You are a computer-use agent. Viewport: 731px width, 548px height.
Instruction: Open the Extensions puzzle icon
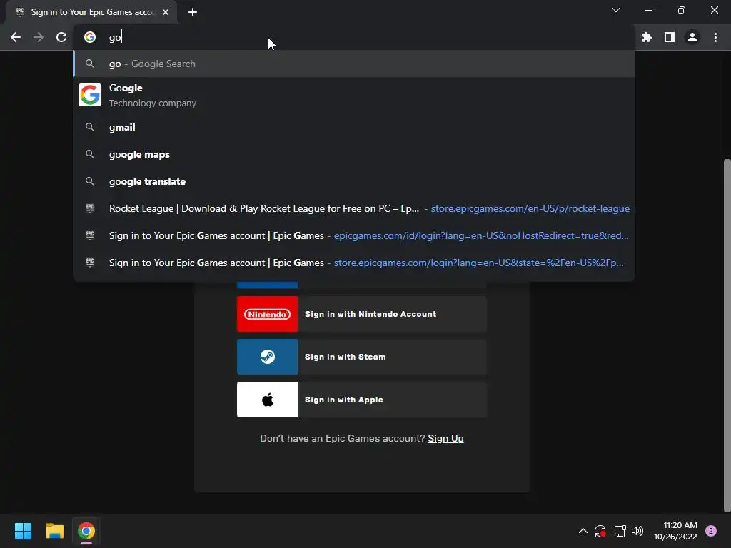coord(647,37)
